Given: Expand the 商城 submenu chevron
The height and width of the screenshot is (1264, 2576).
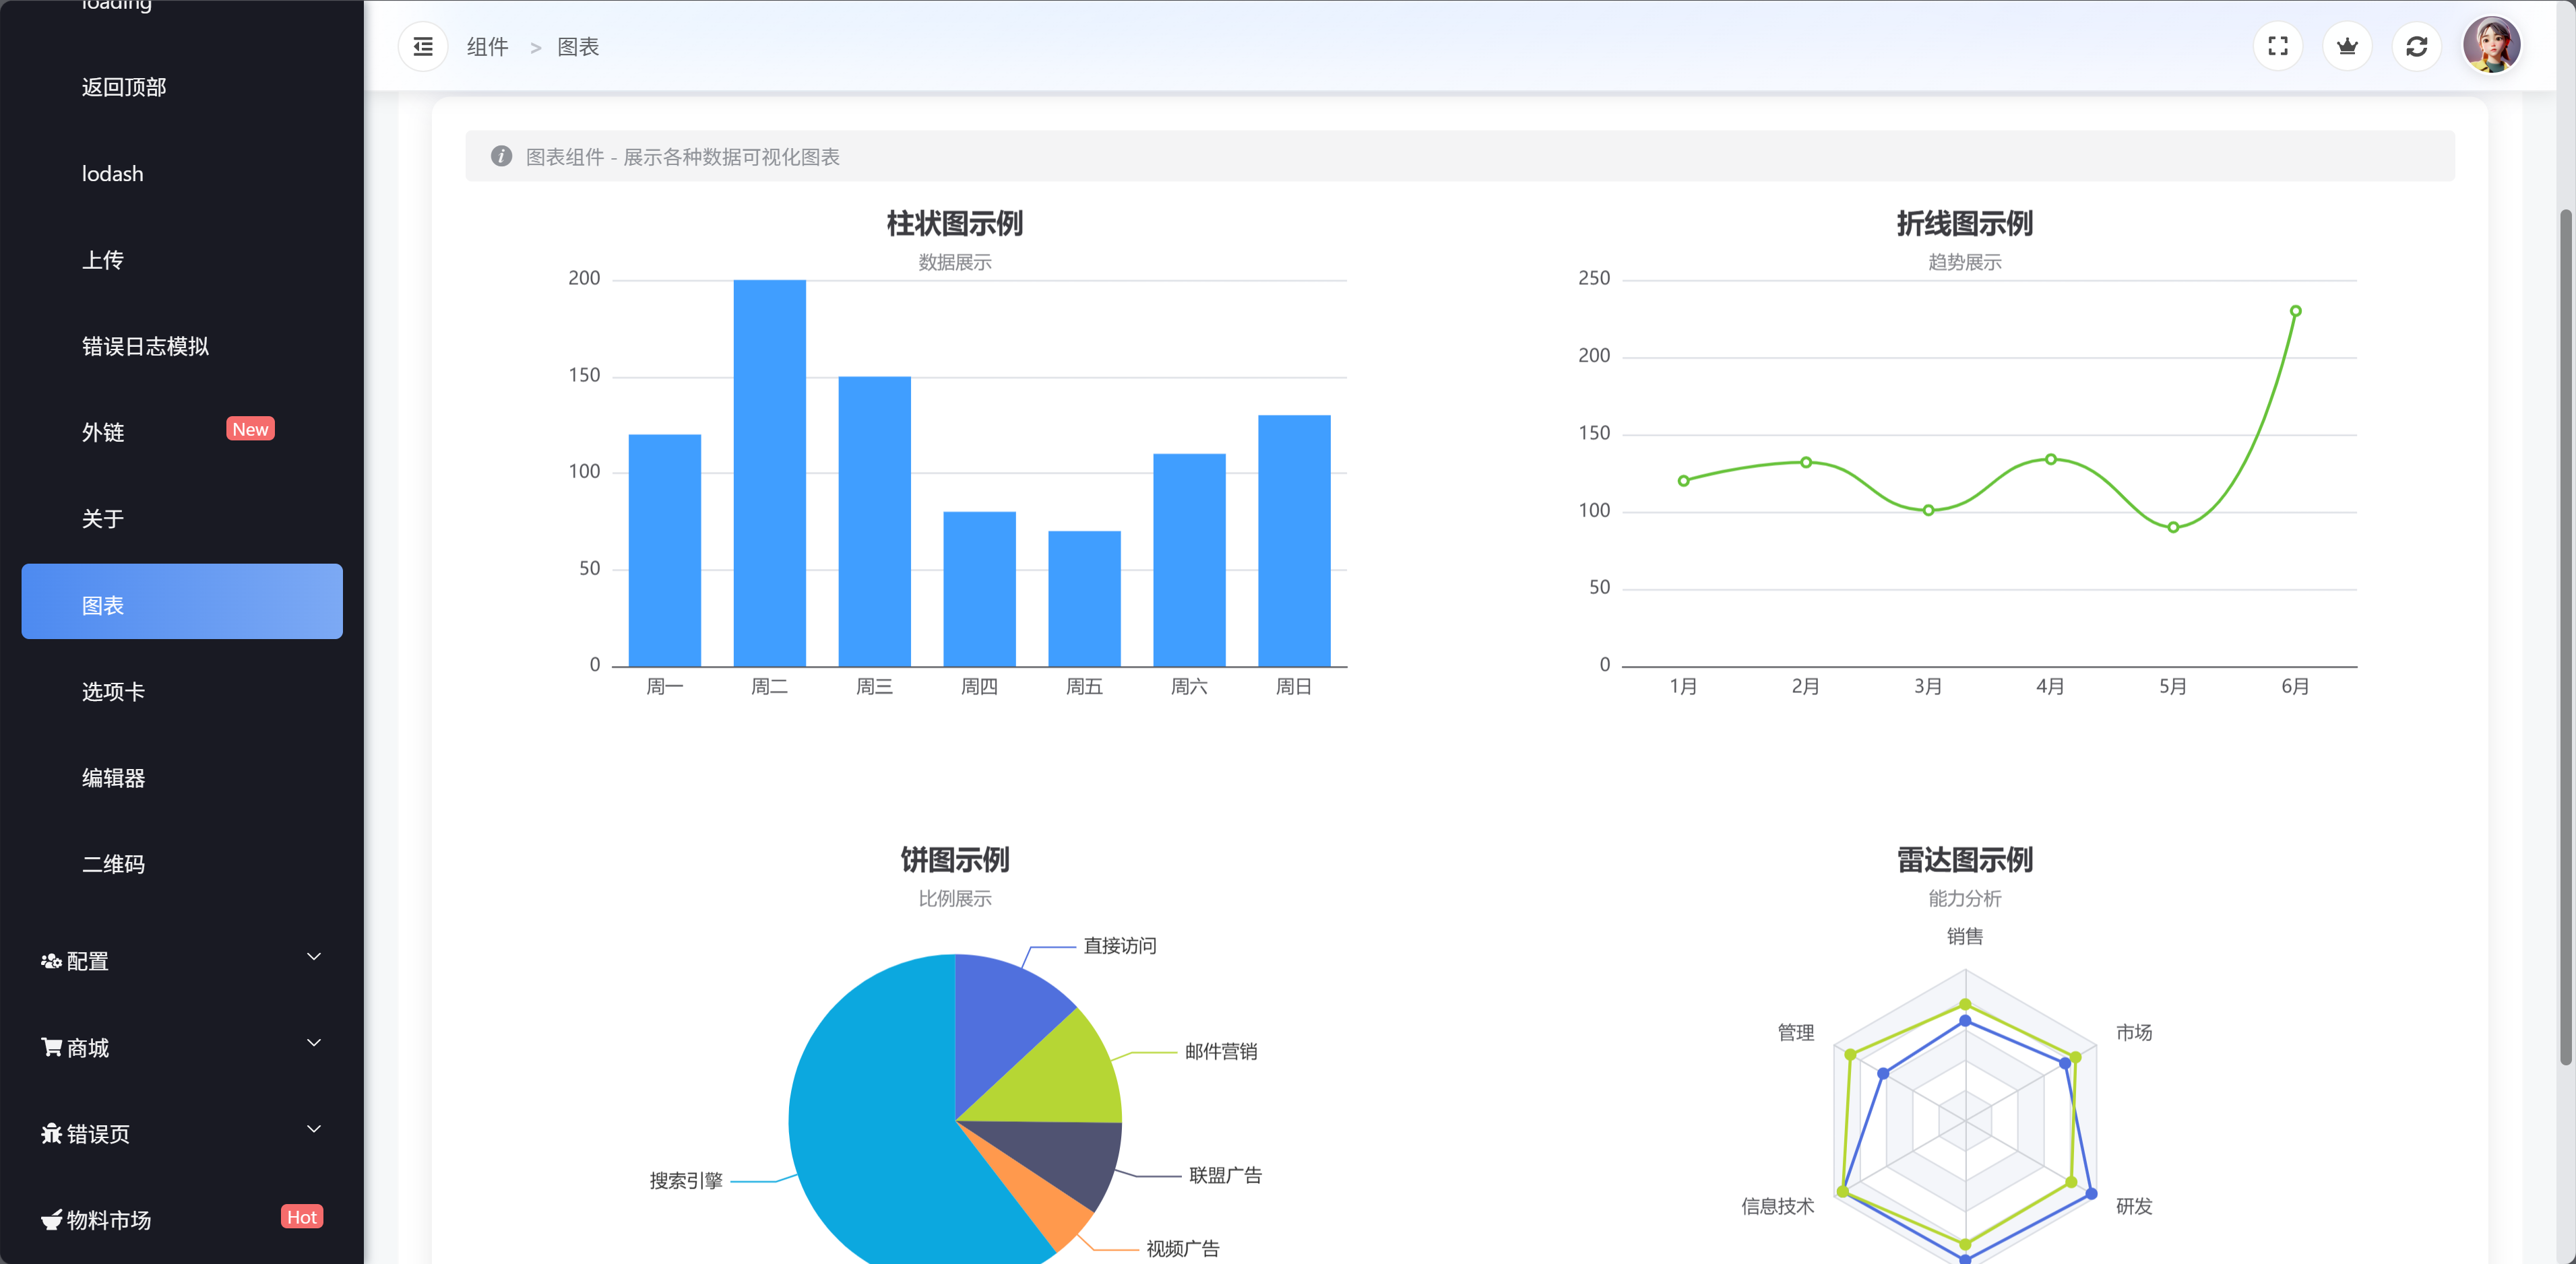Looking at the screenshot, I should tap(314, 1043).
